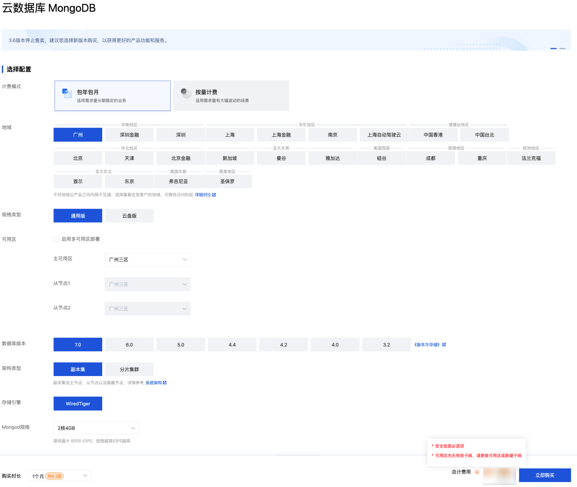Screen dimensions: 577x487
Task: Select database version 3.2
Action: tap(386, 345)
